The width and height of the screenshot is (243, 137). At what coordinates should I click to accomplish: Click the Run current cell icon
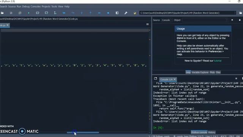[x=38, y=13]
